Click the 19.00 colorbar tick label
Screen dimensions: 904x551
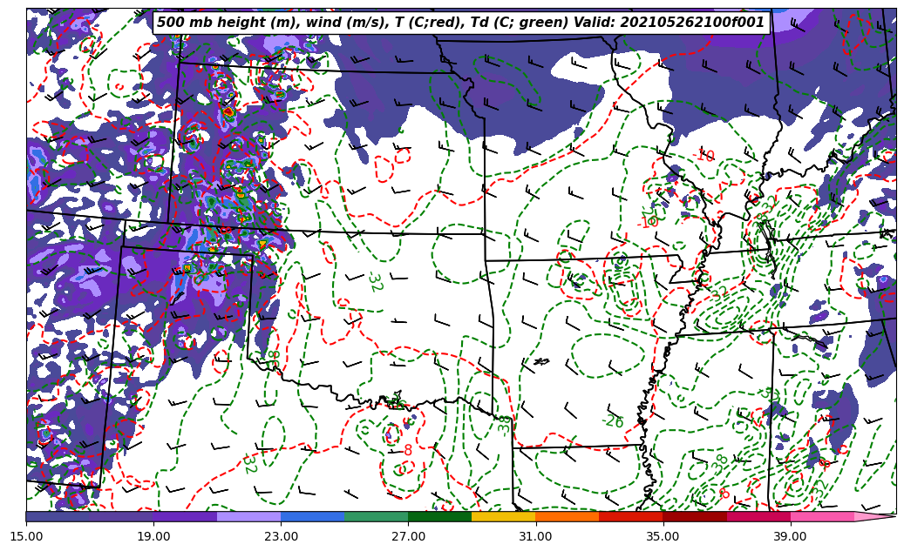pos(153,536)
